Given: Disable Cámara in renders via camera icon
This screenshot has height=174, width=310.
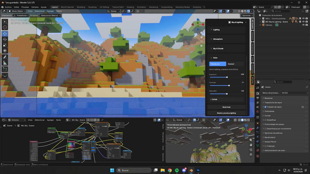Looking at the screenshot, I should pos(307,25).
